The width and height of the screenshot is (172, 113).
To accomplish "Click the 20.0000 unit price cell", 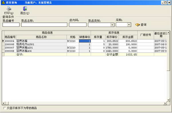I will click(112, 44).
